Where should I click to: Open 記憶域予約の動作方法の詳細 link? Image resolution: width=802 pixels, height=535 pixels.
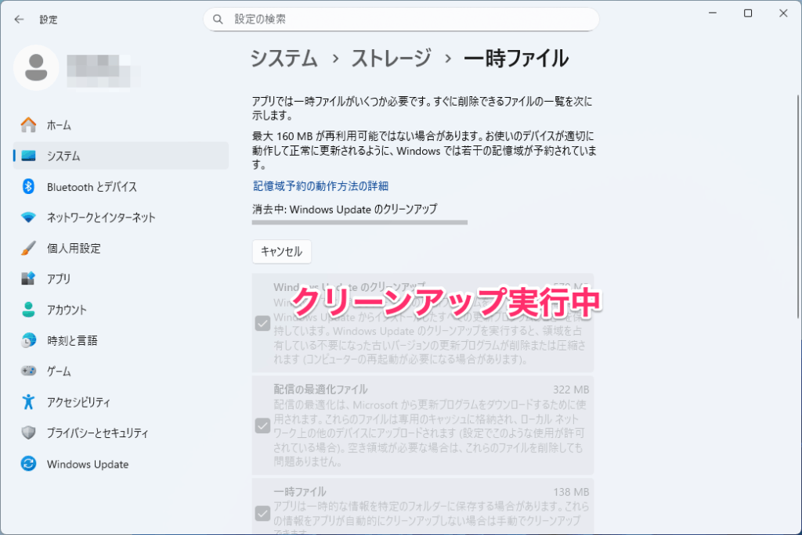click(320, 186)
